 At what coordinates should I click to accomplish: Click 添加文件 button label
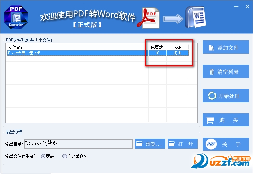click(x=228, y=48)
